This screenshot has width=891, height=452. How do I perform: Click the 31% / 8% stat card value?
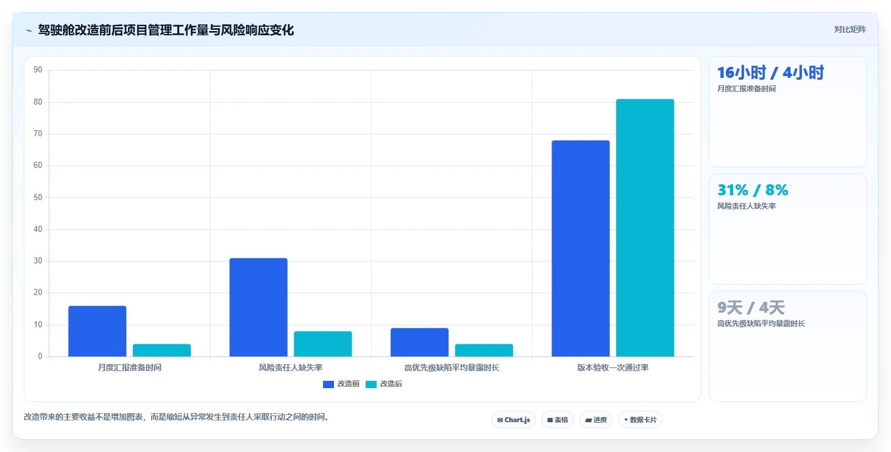753,190
